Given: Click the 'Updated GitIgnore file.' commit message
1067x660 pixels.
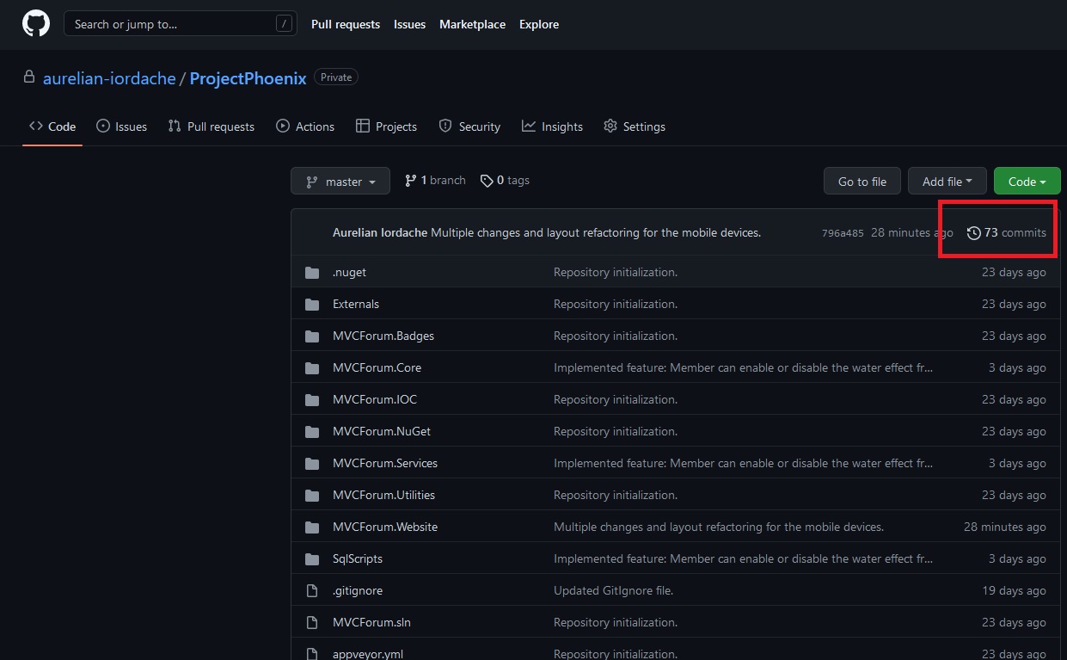Looking at the screenshot, I should click(x=614, y=591).
